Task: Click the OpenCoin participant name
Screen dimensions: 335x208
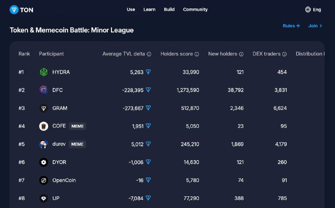Action: [x=64, y=180]
